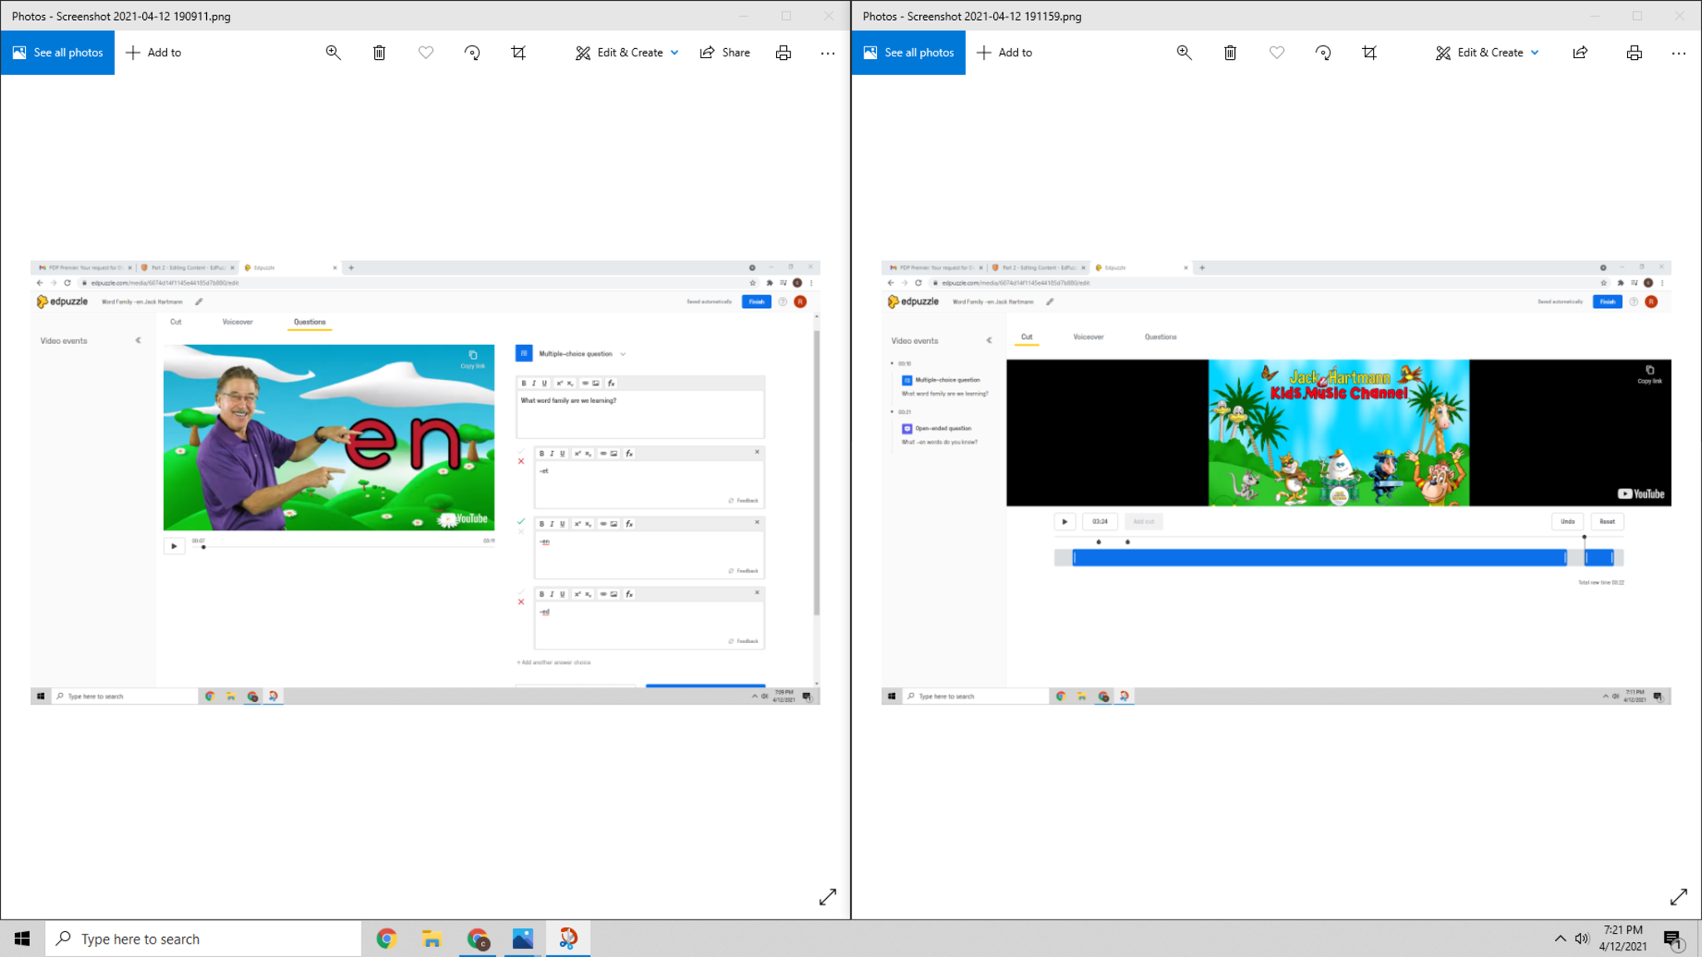Click Zoom icon in left Photos window
The width and height of the screenshot is (1702, 957).
tap(333, 52)
